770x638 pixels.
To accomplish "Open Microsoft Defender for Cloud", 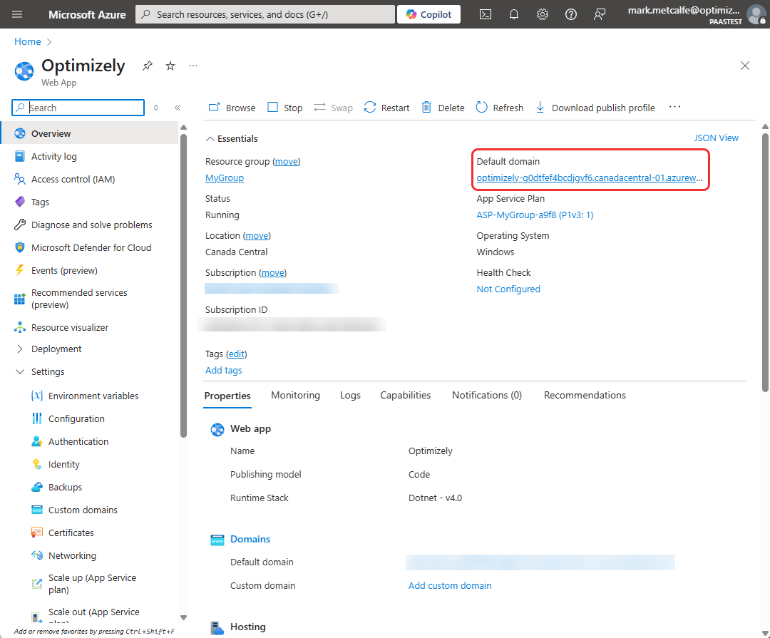I will click(91, 247).
